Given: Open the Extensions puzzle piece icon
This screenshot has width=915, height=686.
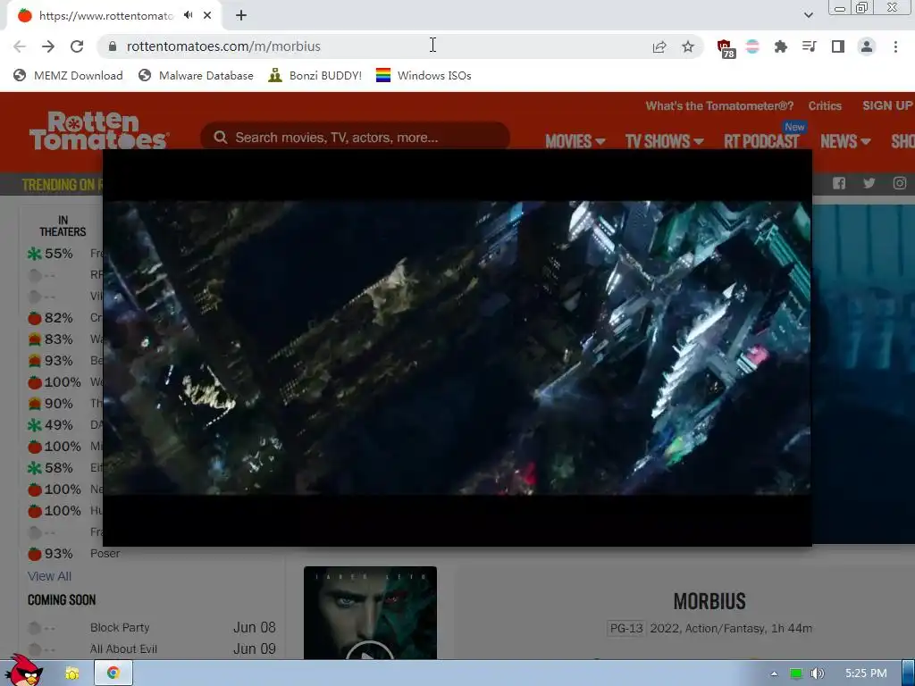Looking at the screenshot, I should (781, 46).
